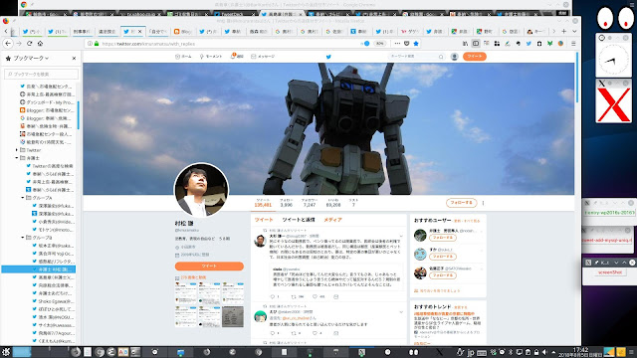Image resolution: width=637 pixels, height=358 pixels.
Task: Follow the third suggested user 佐藤正子
Action: [x=442, y=275]
